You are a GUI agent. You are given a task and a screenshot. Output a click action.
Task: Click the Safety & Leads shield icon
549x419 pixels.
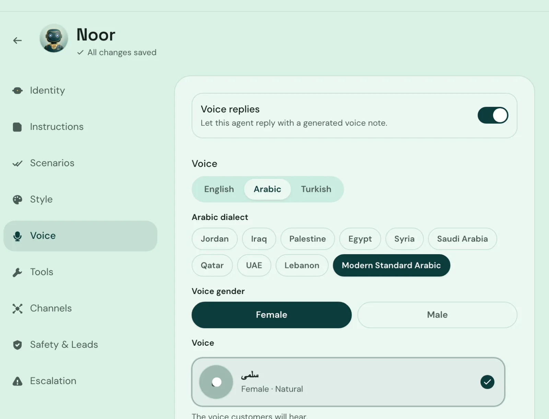[x=17, y=345]
